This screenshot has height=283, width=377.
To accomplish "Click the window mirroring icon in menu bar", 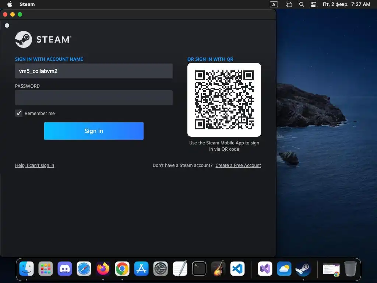I will point(289,4).
